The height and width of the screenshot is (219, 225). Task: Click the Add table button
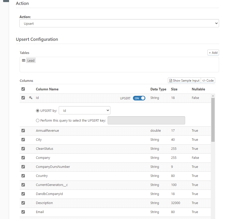click(213, 53)
